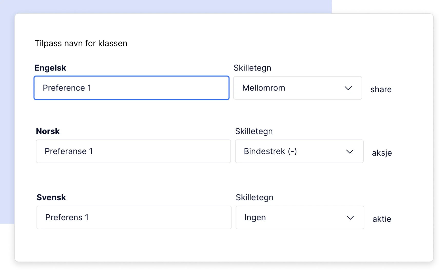Click the 'Tilpass navn for klassen' heading

point(81,43)
